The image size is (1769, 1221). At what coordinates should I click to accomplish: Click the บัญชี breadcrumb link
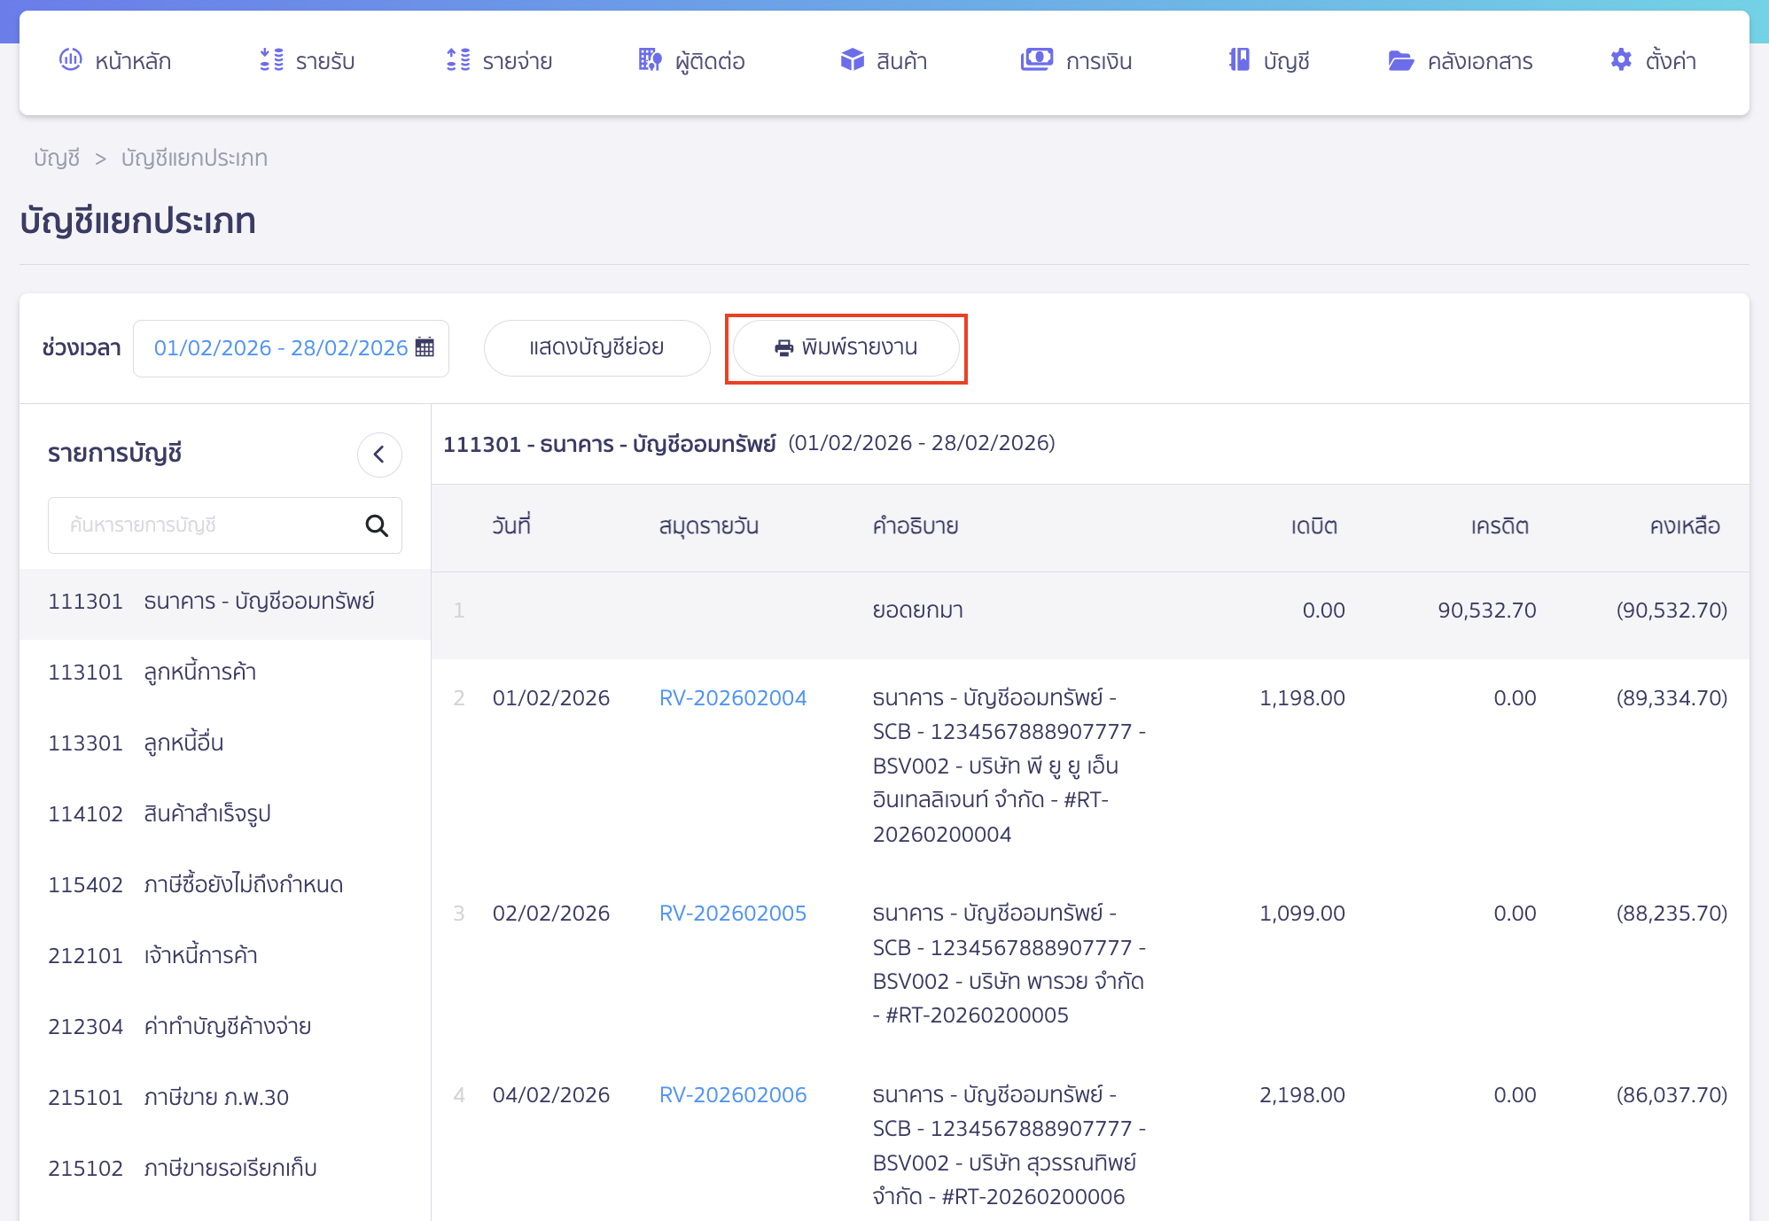point(57,158)
